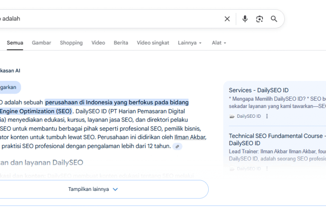The image size is (326, 218).
Task: Start voice search with the microphone icon
Action: pyautogui.click(x=245, y=19)
